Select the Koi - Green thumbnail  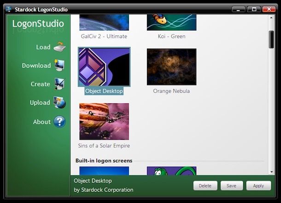click(x=171, y=23)
